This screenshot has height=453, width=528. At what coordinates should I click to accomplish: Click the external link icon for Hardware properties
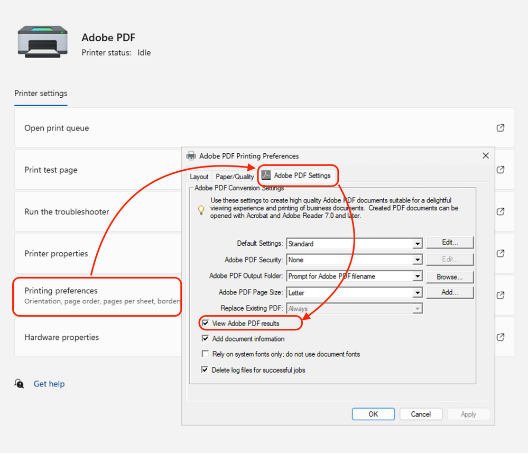pos(500,337)
